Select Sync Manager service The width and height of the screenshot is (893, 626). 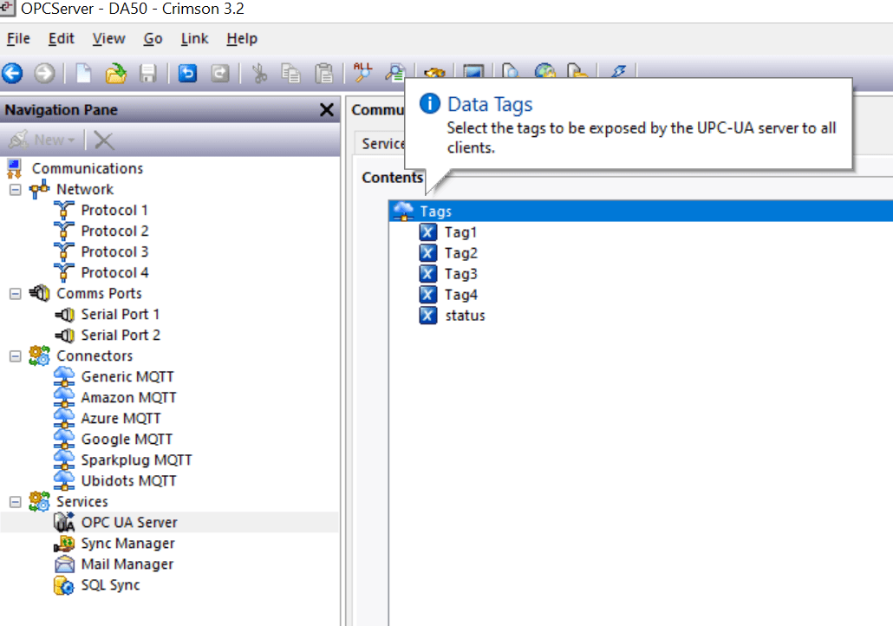click(x=127, y=544)
